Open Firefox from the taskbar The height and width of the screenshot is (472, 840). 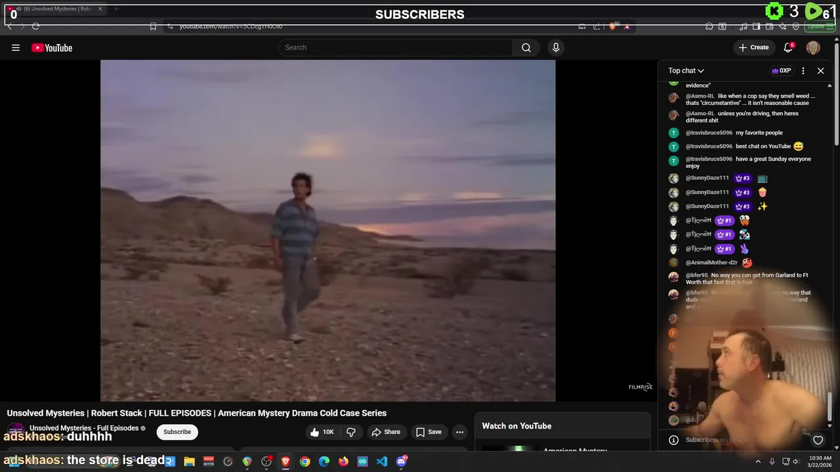(343, 462)
